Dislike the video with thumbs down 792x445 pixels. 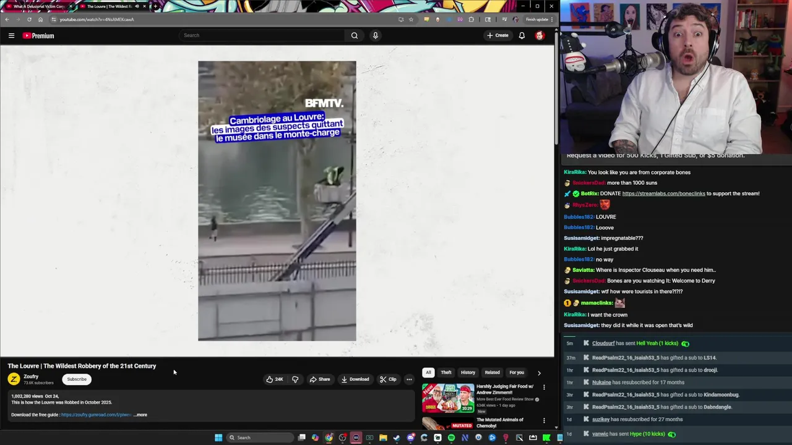tap(295, 379)
